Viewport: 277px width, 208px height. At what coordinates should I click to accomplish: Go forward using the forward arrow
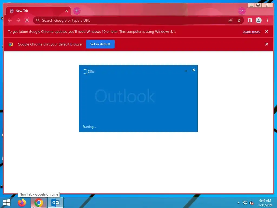(x=18, y=20)
